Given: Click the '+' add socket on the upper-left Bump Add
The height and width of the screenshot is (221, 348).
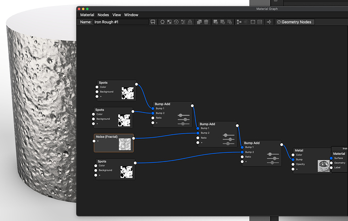Looking at the screenshot, I should point(153,123).
